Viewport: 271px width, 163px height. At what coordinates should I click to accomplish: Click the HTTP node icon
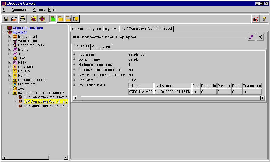[x=15, y=62]
